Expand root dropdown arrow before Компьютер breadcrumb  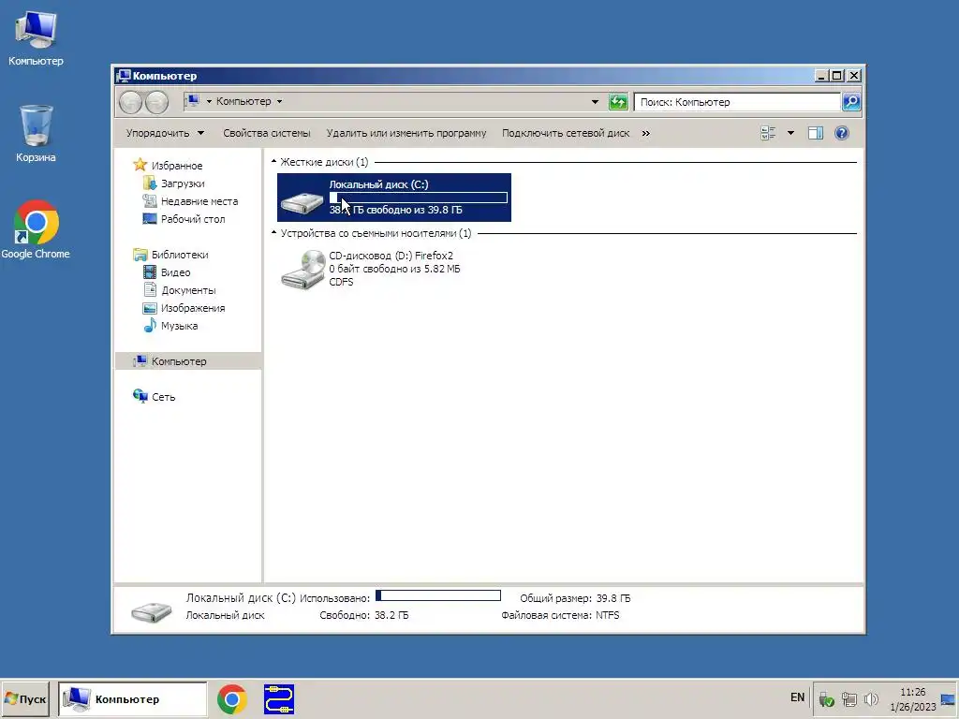point(209,101)
